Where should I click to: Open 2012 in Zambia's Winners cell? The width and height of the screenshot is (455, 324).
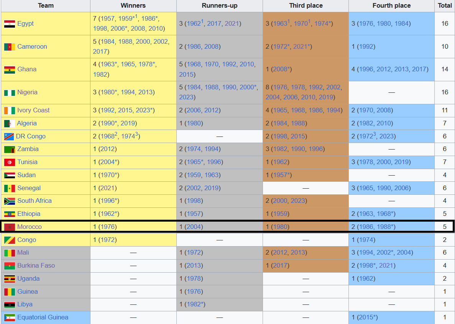(108, 149)
